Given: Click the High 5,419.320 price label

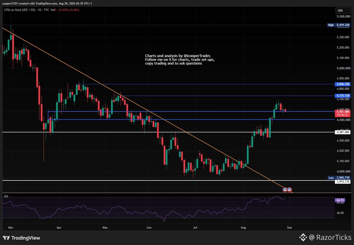Looking at the screenshot, I should pyautogui.click(x=339, y=25).
